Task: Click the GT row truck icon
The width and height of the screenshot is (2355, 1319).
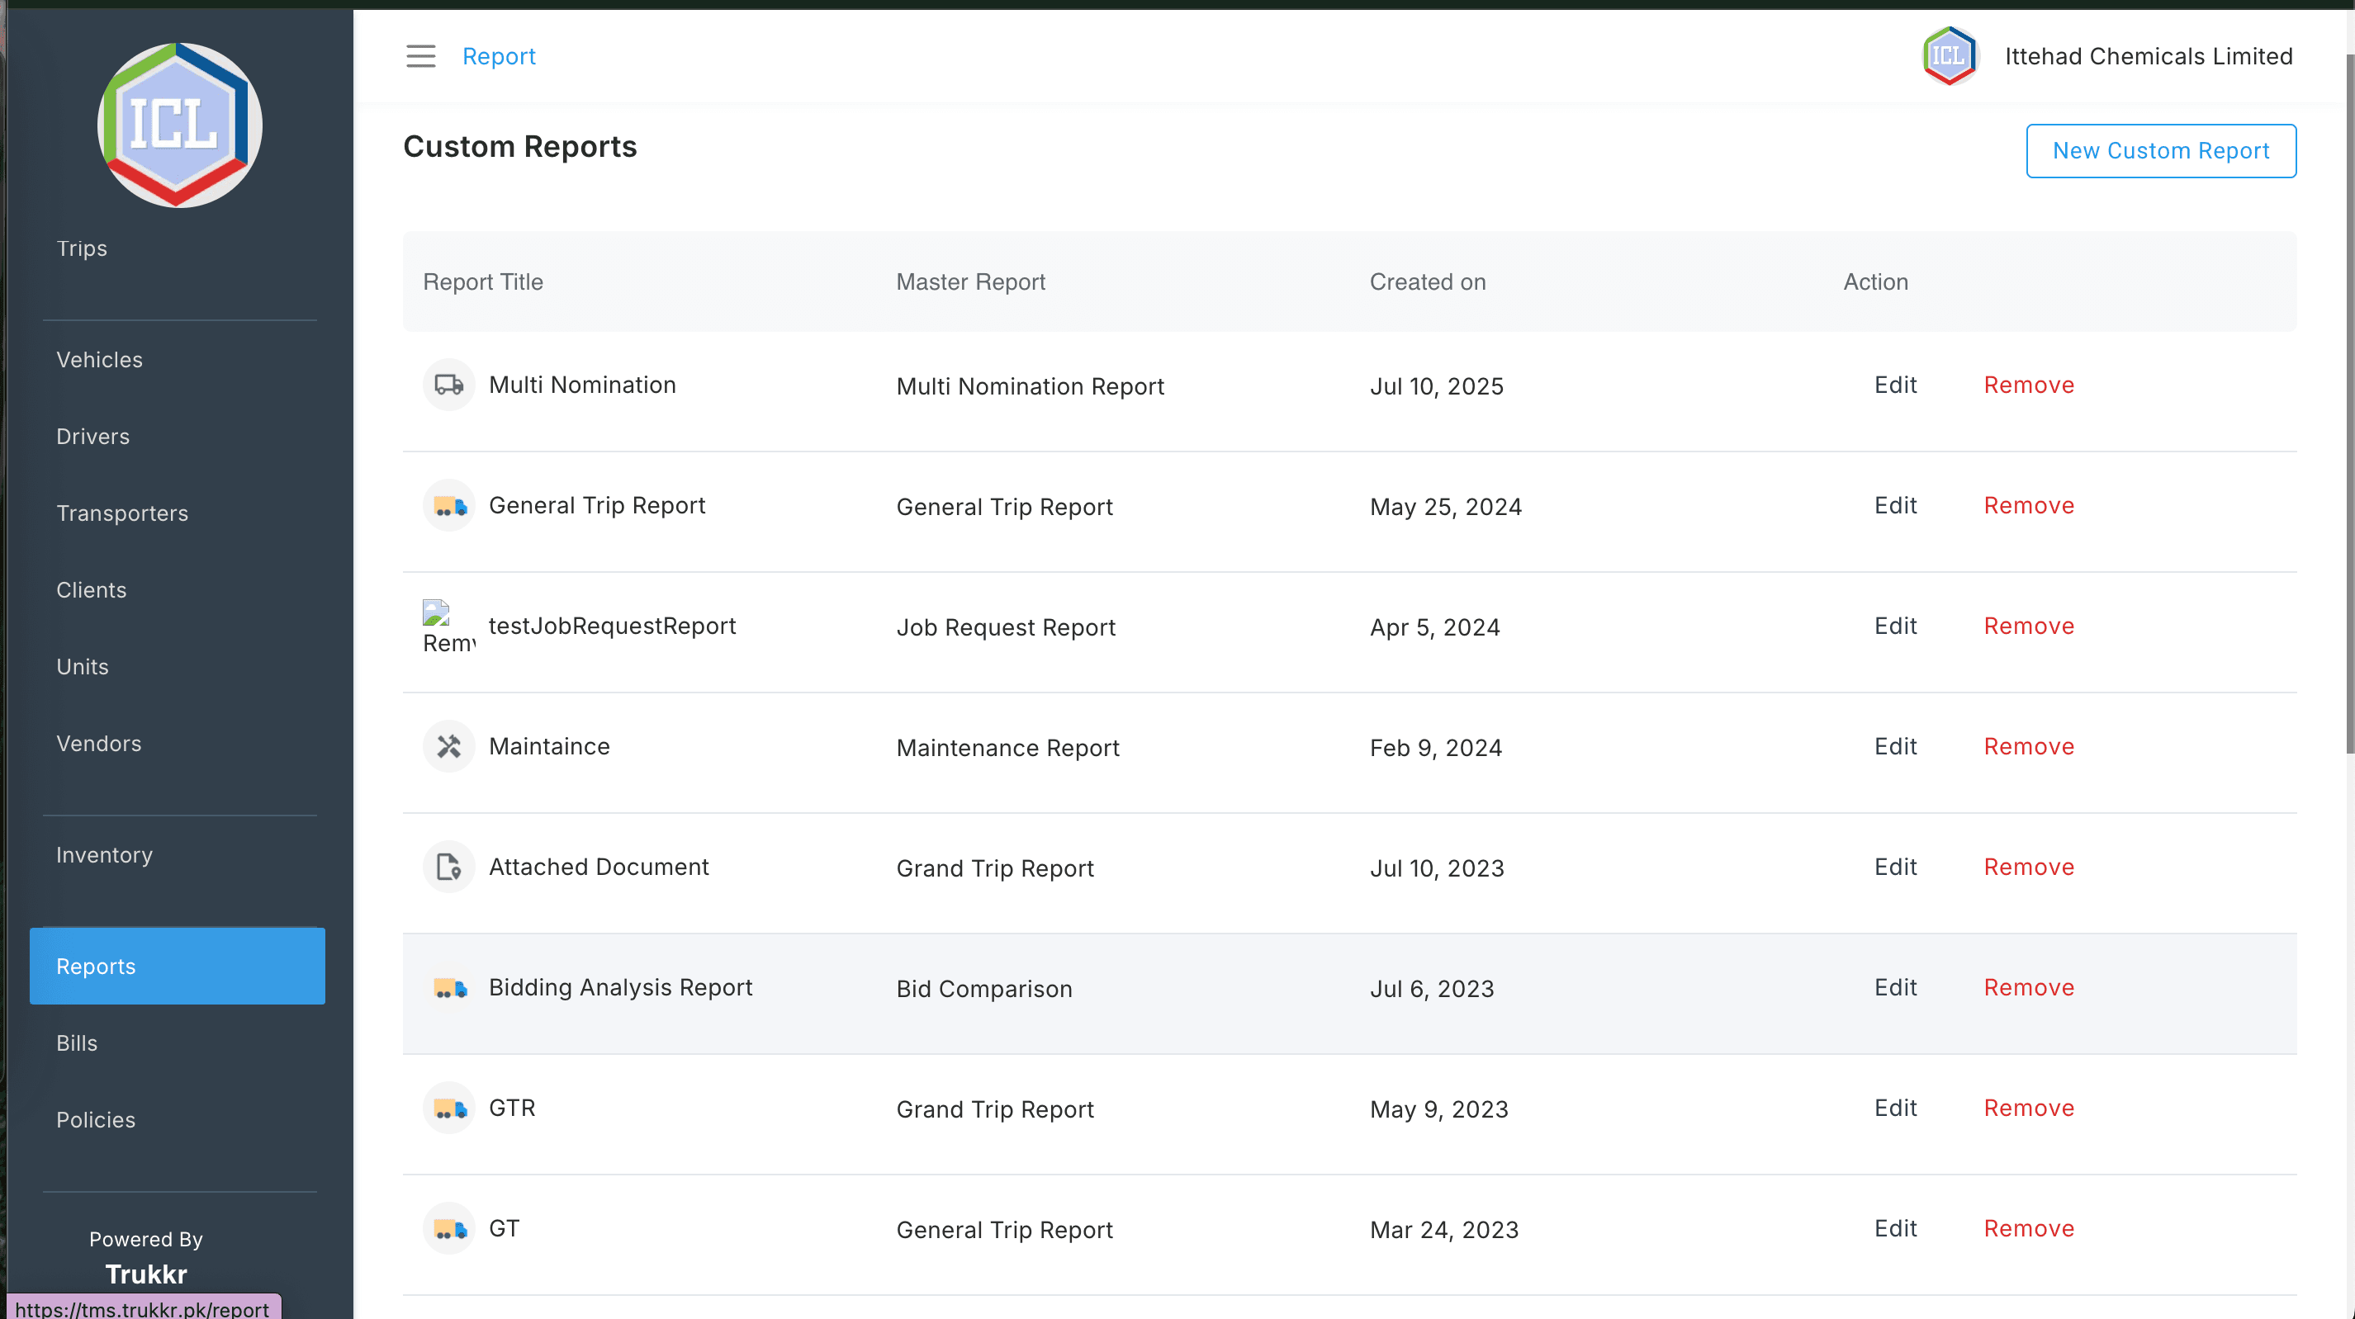Action: click(x=448, y=1228)
